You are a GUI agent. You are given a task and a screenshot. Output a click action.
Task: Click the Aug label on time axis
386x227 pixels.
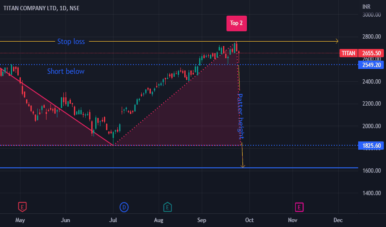[159, 220]
